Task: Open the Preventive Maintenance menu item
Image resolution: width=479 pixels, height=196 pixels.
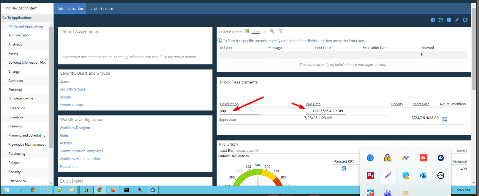Action: tap(26, 144)
